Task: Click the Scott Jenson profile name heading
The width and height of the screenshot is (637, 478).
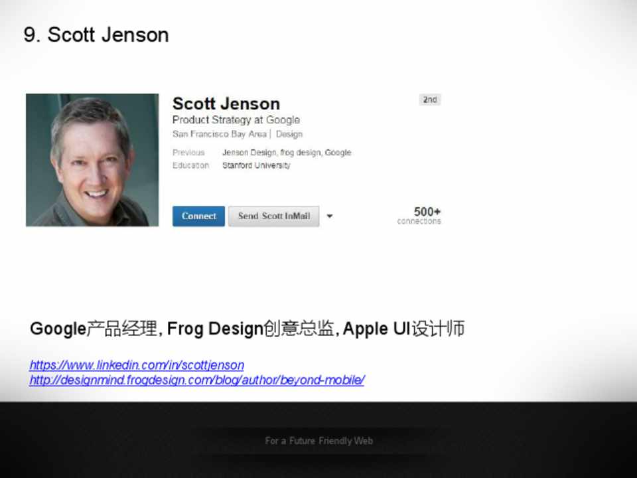Action: click(x=226, y=104)
